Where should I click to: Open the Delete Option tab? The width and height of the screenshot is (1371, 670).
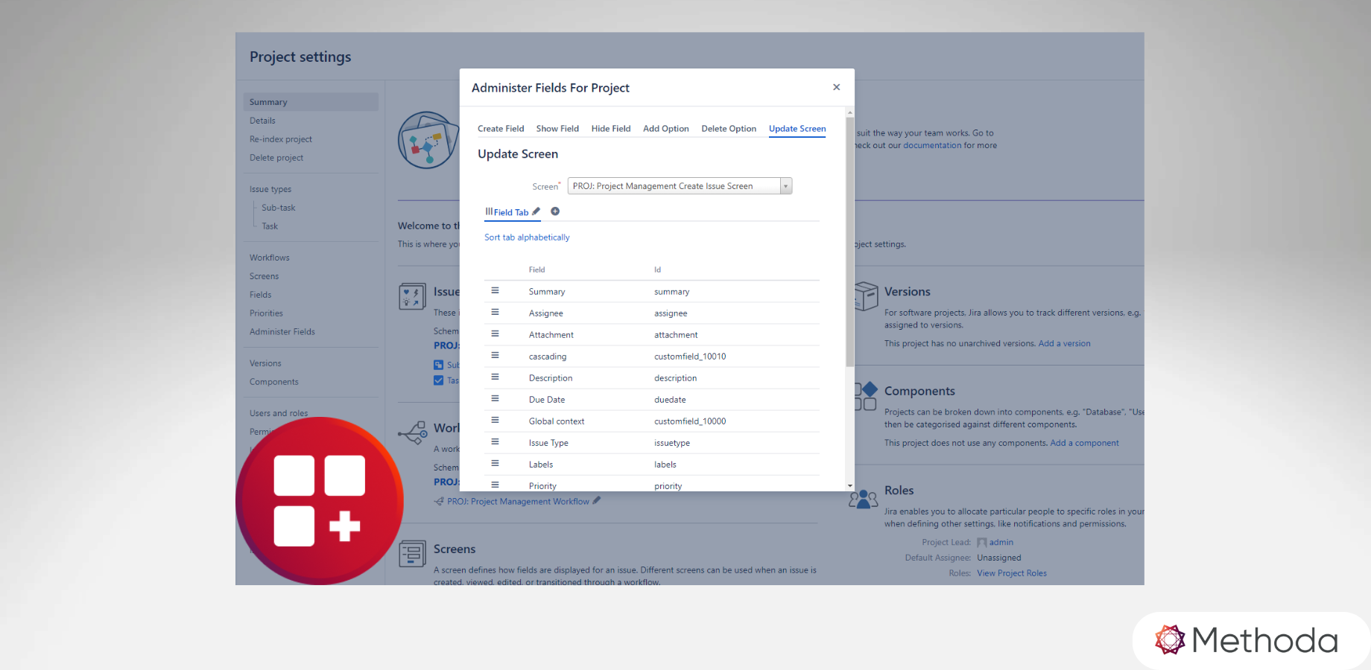pyautogui.click(x=729, y=129)
